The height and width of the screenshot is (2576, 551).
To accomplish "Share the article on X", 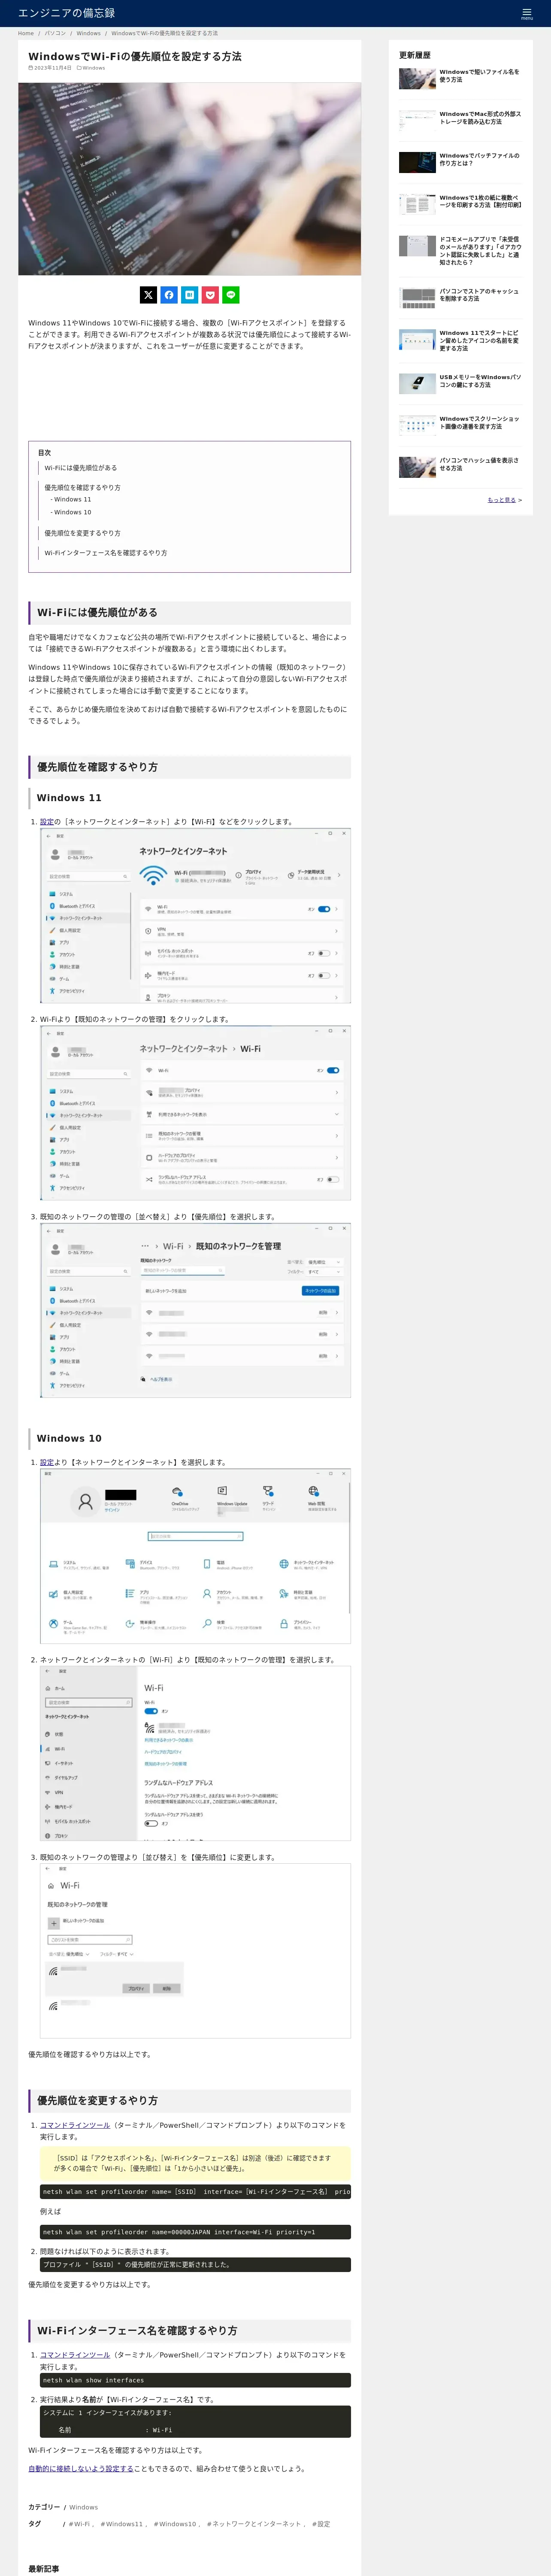I will [148, 295].
